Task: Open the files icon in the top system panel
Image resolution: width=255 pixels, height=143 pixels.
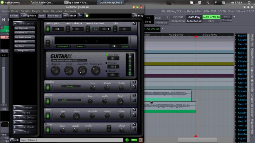Action: 192,2
